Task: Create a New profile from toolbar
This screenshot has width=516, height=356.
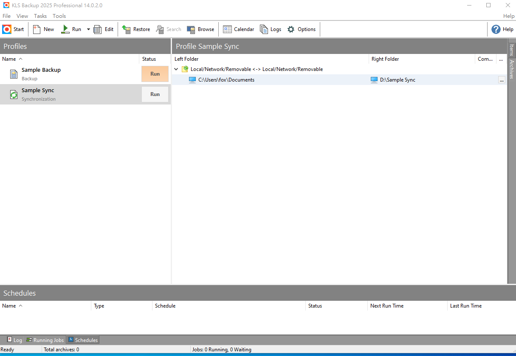Action: pos(43,29)
